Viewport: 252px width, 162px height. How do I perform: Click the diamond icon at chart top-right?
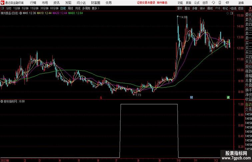point(228,13)
